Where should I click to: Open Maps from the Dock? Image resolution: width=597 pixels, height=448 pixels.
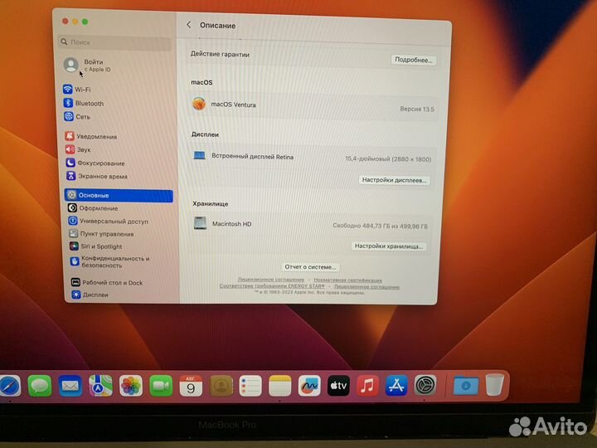[x=100, y=386]
